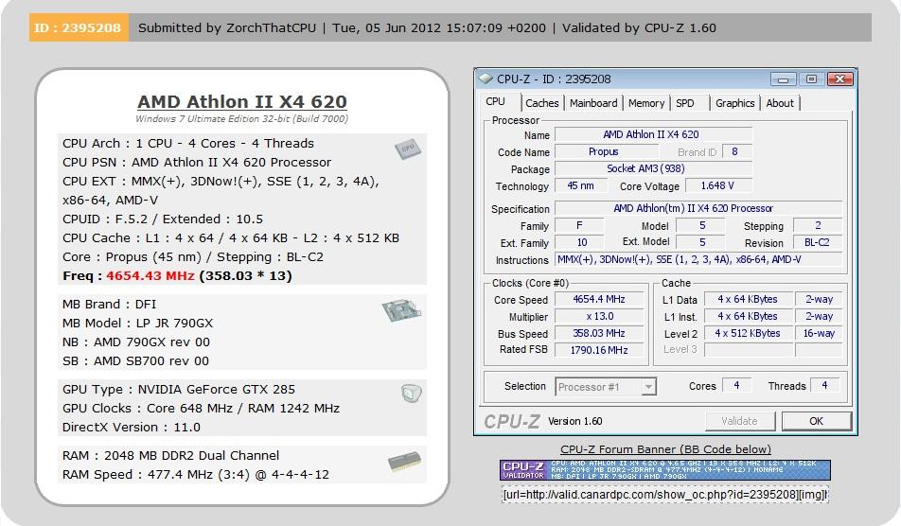Screen dimensions: 901x526
Task: Click the Brand ID value '8'
Action: coord(735,151)
